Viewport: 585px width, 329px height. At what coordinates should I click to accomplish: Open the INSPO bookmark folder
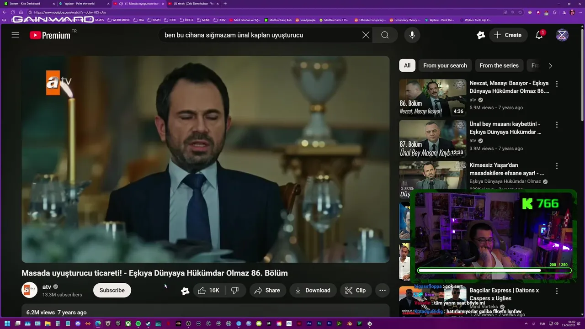pyautogui.click(x=154, y=20)
